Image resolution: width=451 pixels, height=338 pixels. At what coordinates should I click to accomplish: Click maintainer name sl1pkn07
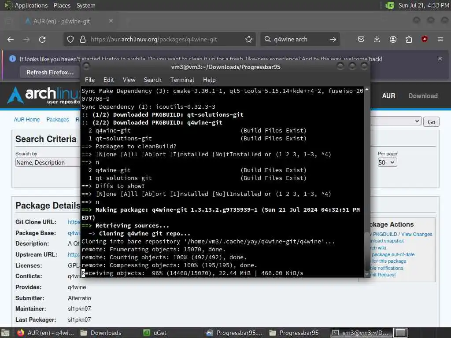coord(79,309)
